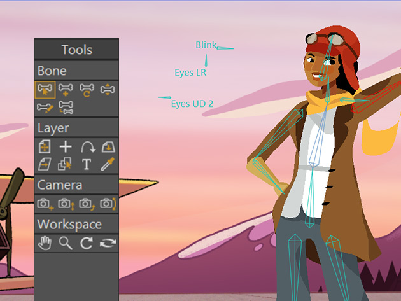Click the red selected arm bone
The image size is (401, 301).
point(376,97)
